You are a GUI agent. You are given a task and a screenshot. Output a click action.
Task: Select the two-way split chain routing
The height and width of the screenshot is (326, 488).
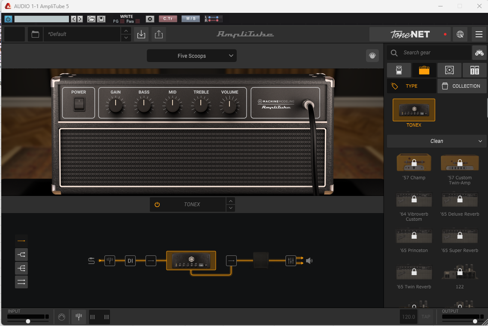pos(21,255)
